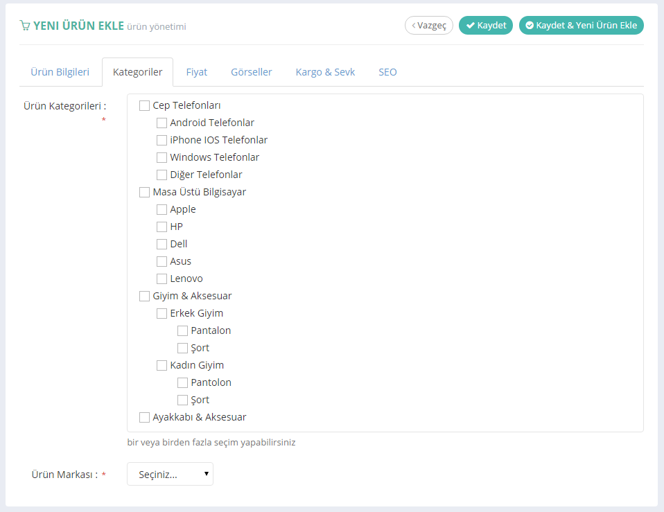
Task: Click the shopping cart icon in header
Action: (25, 26)
